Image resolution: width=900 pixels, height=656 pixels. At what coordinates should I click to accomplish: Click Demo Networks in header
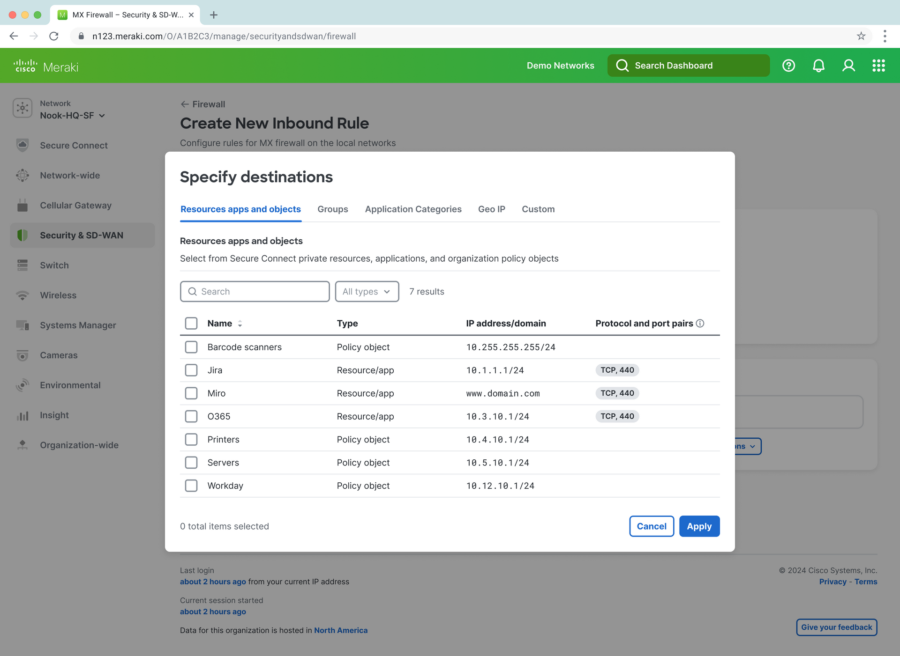click(561, 66)
